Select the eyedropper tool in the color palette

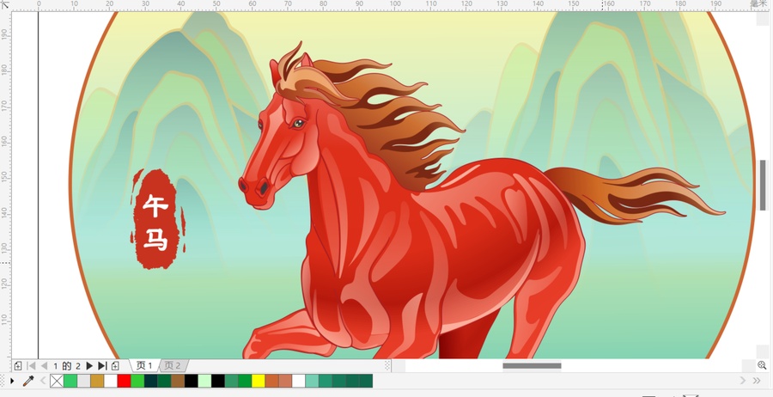pos(28,381)
